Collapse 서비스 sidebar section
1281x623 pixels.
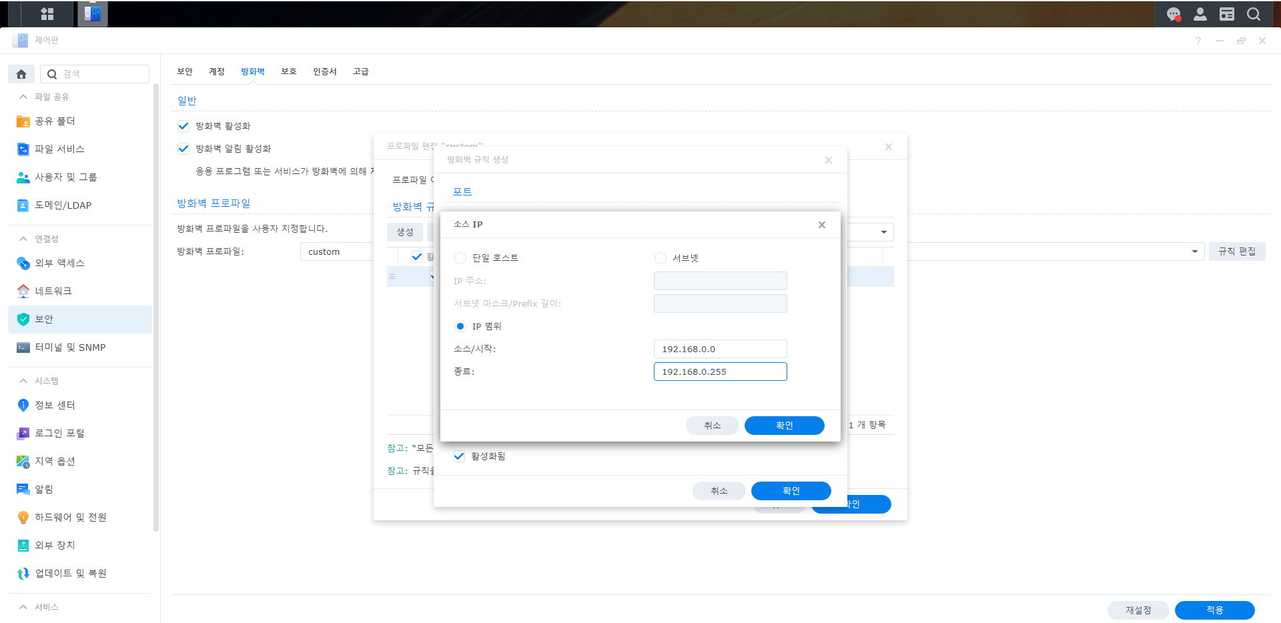click(23, 608)
